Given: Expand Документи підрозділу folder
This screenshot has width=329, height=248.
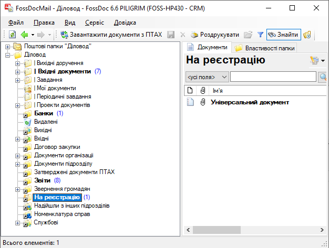Looking at the screenshot, I should 18,164.
